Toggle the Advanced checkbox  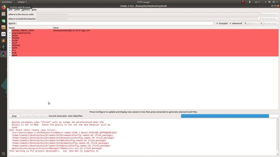coord(231,23)
